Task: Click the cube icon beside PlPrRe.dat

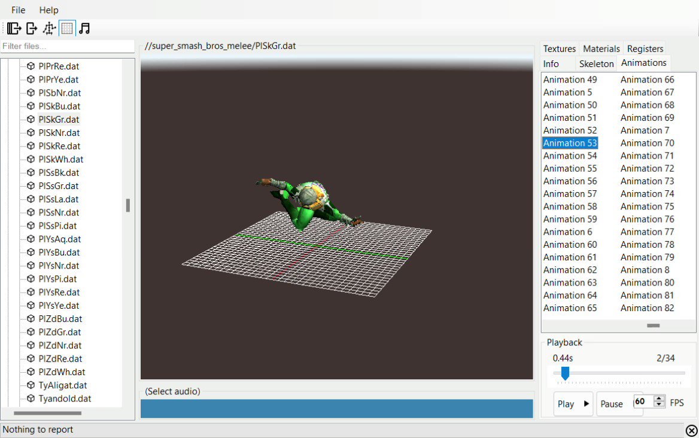Action: click(31, 66)
